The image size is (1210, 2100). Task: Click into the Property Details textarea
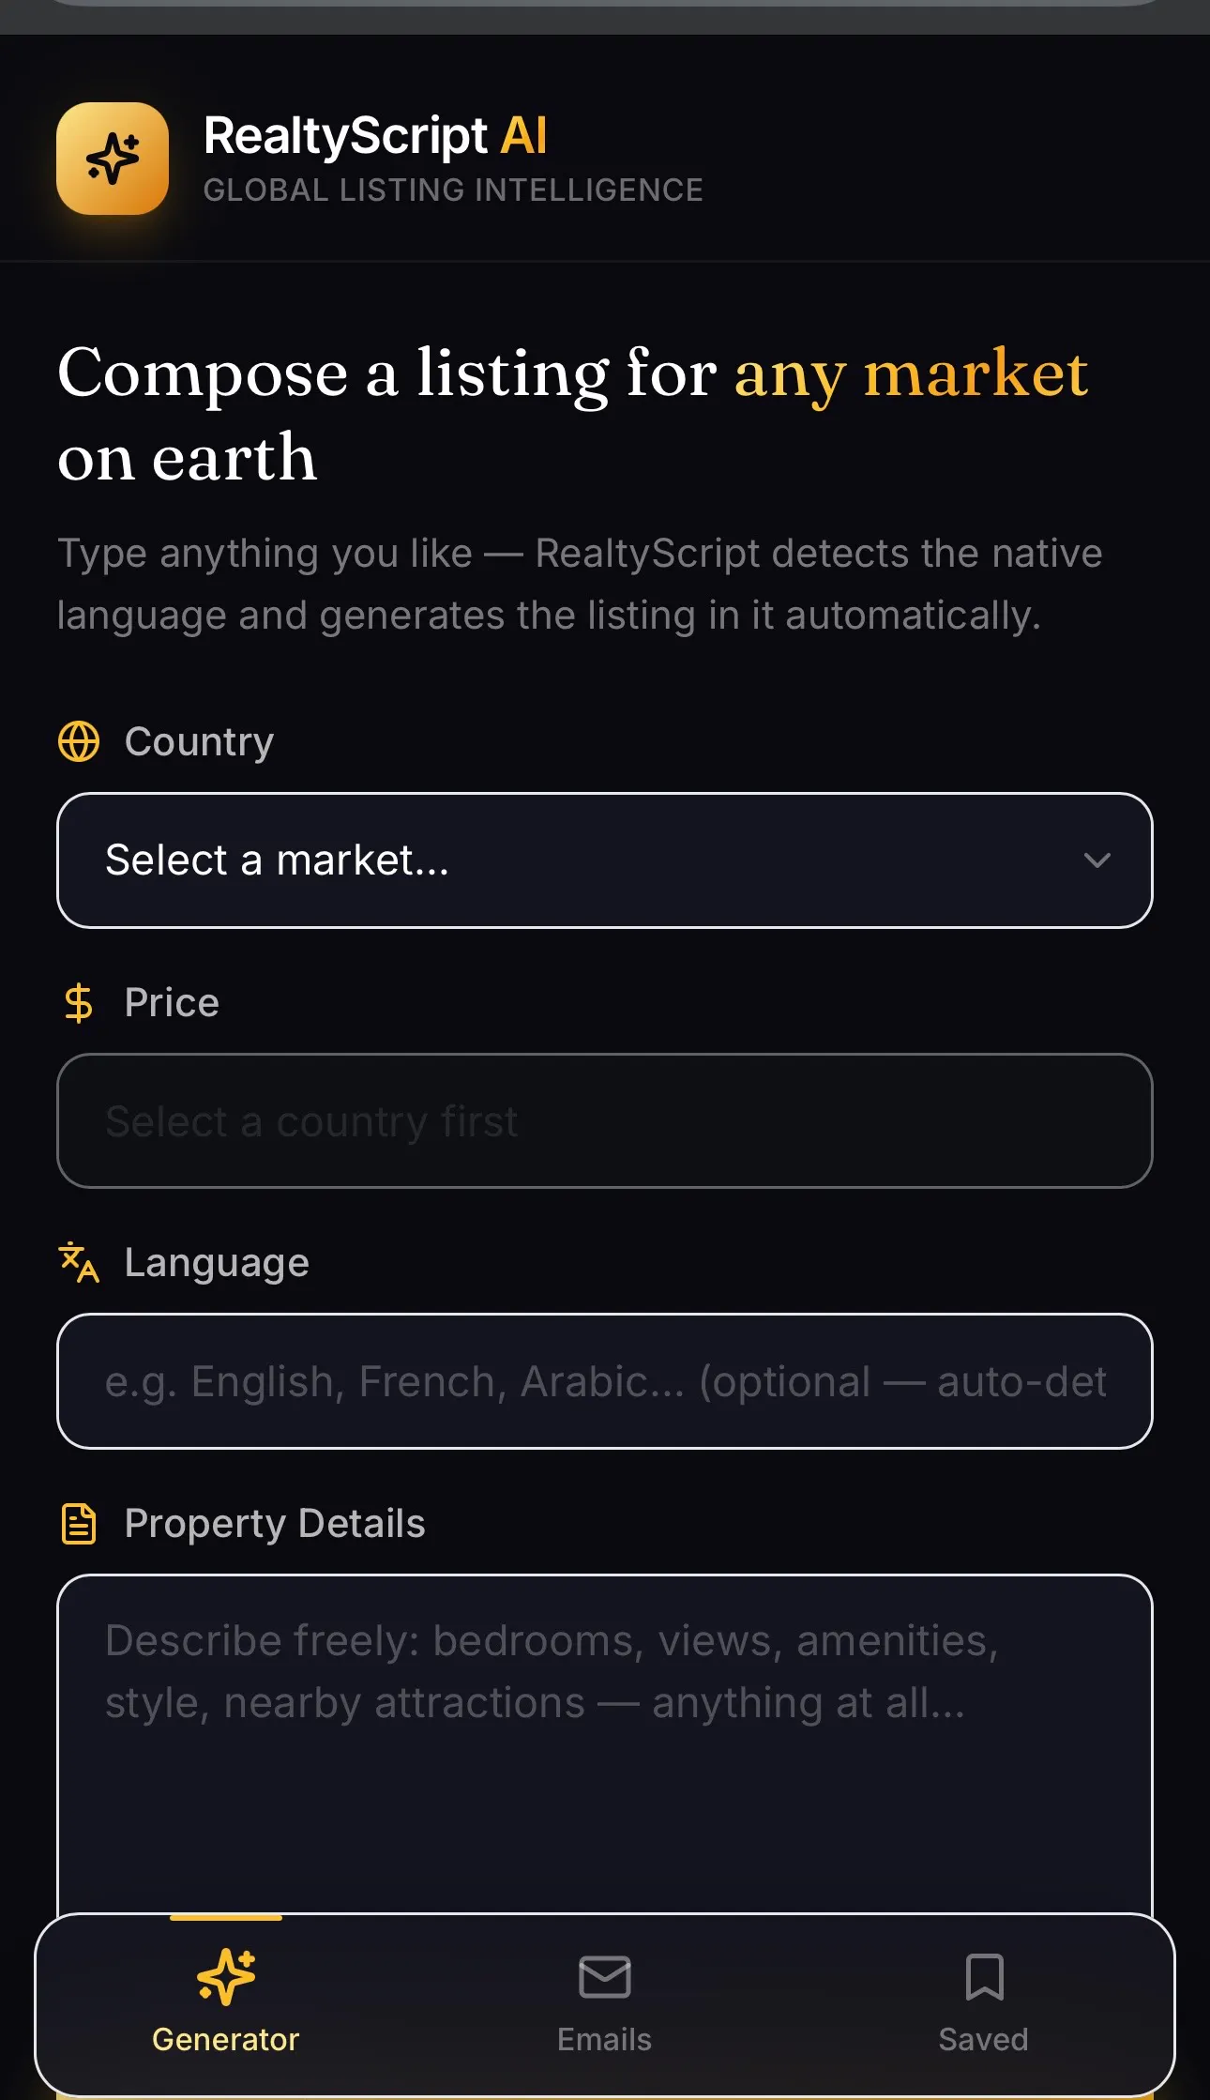[605, 1745]
